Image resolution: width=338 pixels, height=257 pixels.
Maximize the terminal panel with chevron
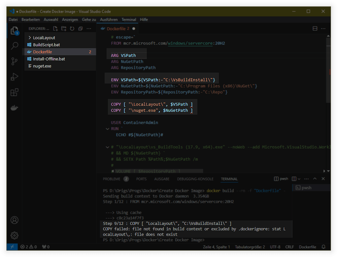pos(315,179)
